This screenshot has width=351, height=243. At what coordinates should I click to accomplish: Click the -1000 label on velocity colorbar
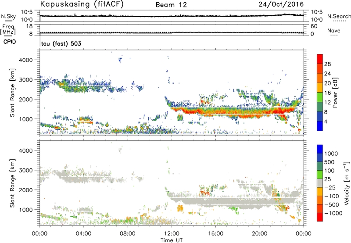point(333,213)
